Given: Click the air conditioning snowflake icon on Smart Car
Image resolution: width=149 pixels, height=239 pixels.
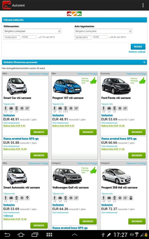Looking at the screenshot, I should 22,108.
